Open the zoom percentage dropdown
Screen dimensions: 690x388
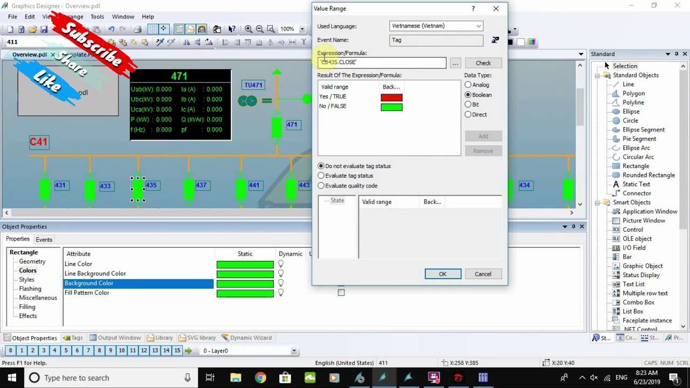(x=302, y=29)
